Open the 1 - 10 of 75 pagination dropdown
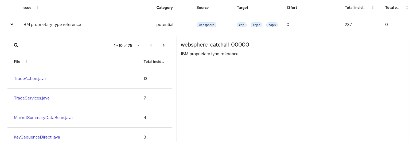The image size is (417, 142). pos(138,45)
